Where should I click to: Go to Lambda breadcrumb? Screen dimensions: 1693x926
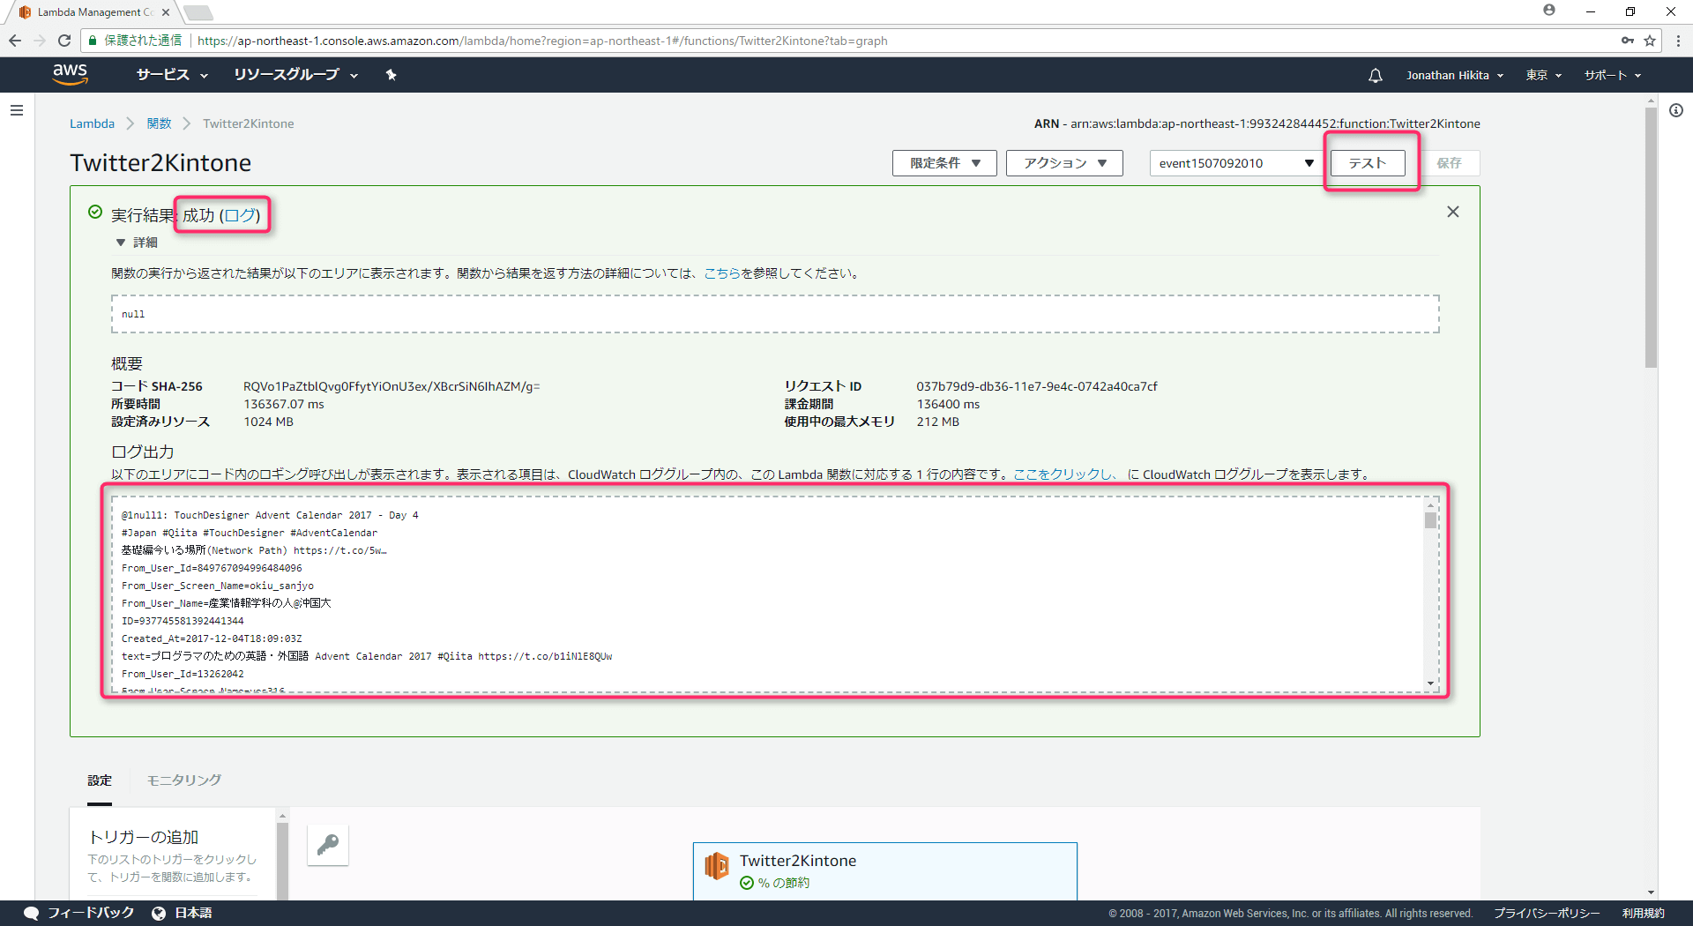(92, 123)
